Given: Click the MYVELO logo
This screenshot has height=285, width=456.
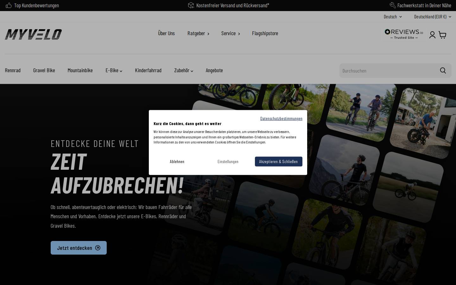Looking at the screenshot, I should (33, 34).
